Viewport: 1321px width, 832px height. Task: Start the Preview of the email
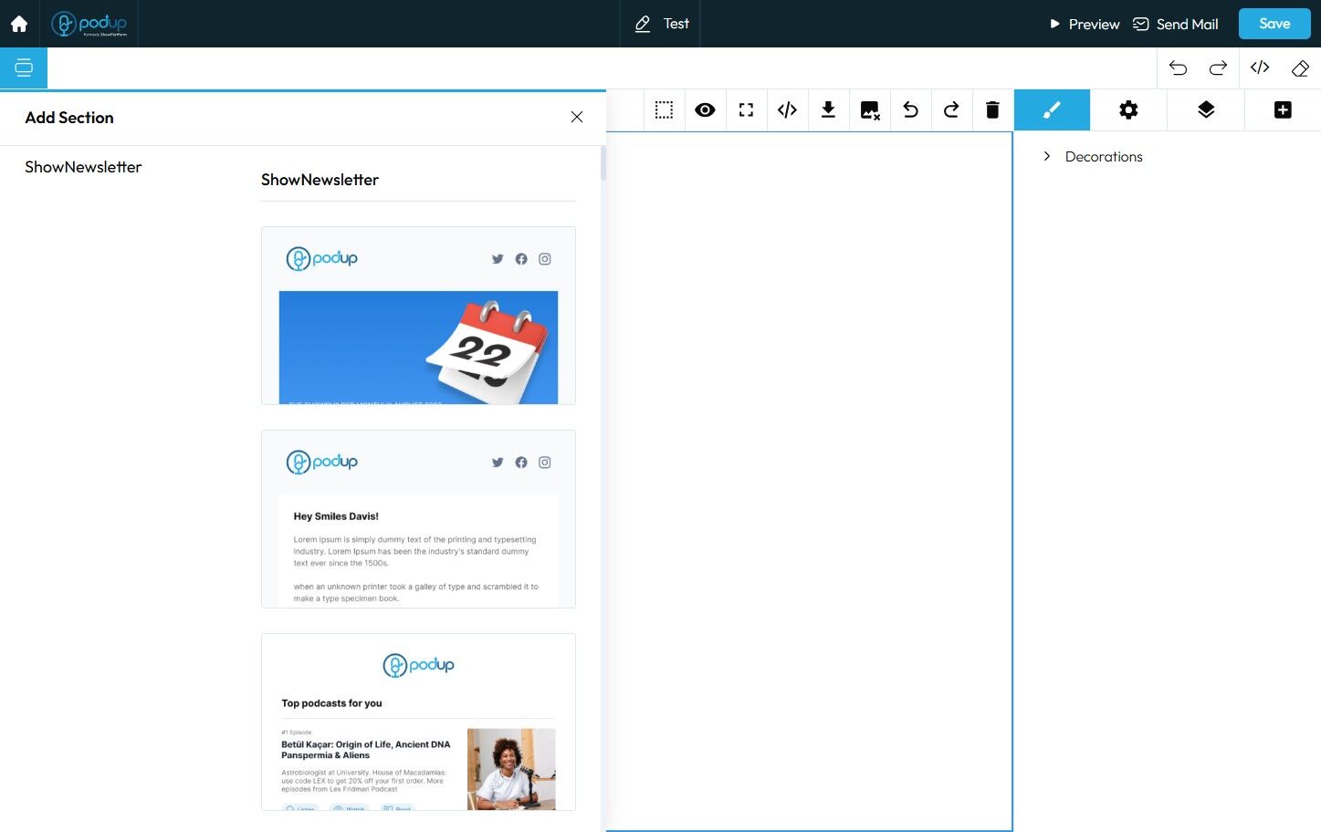[1085, 24]
